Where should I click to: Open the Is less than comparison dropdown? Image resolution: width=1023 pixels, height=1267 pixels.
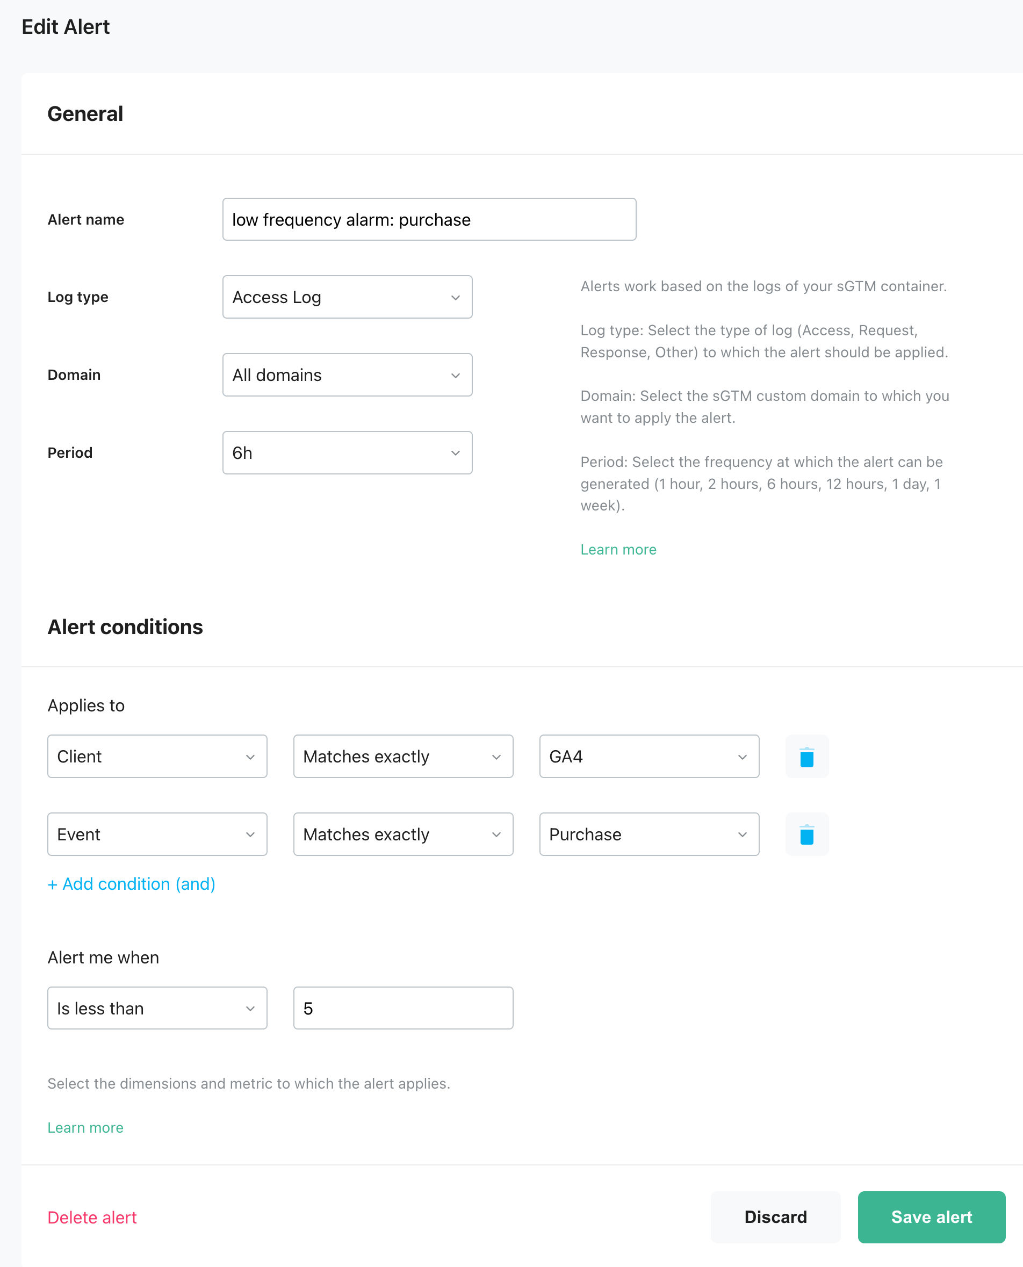coord(157,1009)
